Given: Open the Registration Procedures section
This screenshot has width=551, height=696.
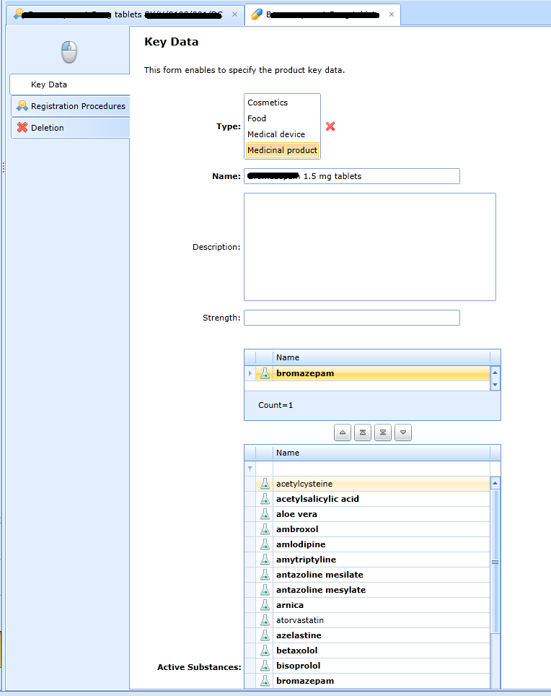Looking at the screenshot, I should point(78,106).
